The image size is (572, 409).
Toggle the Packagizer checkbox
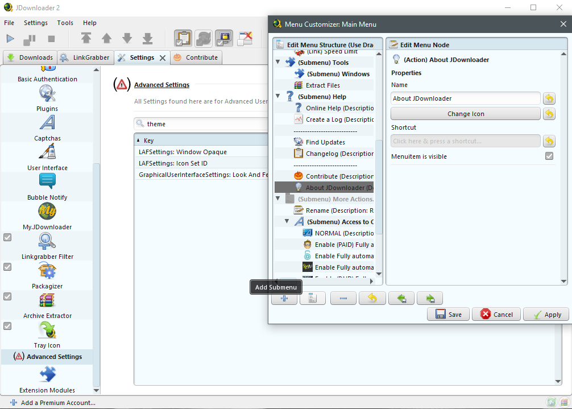pyautogui.click(x=7, y=267)
